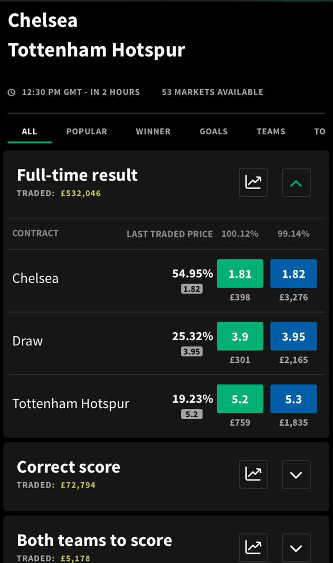Go to the Teams tab
Image resolution: width=333 pixels, height=563 pixels.
pyautogui.click(x=271, y=132)
